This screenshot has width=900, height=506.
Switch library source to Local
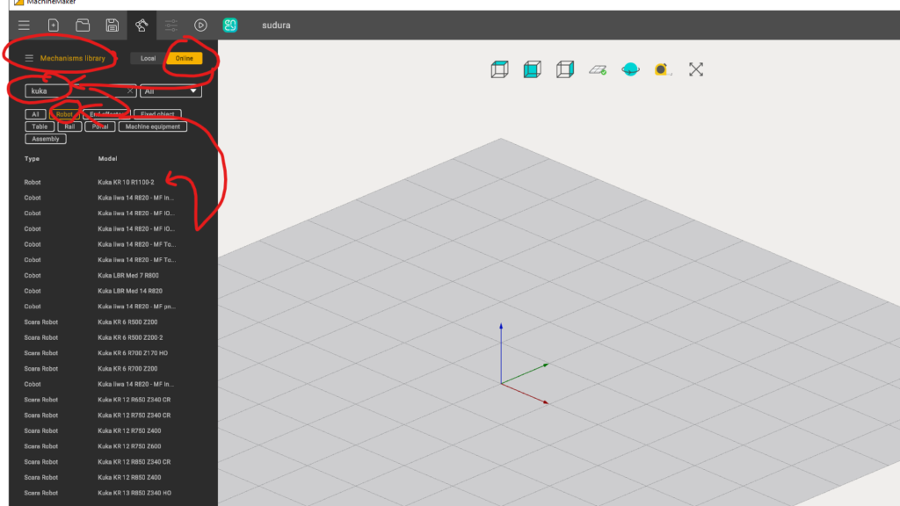148,59
